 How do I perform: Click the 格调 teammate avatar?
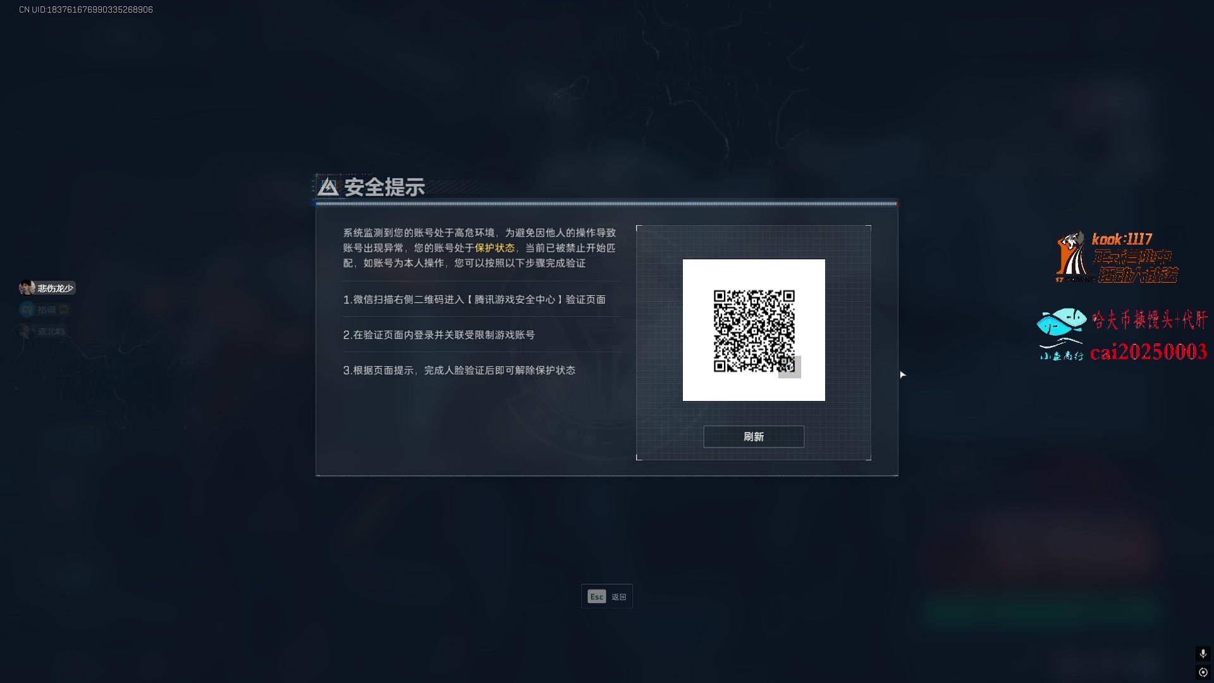[27, 309]
